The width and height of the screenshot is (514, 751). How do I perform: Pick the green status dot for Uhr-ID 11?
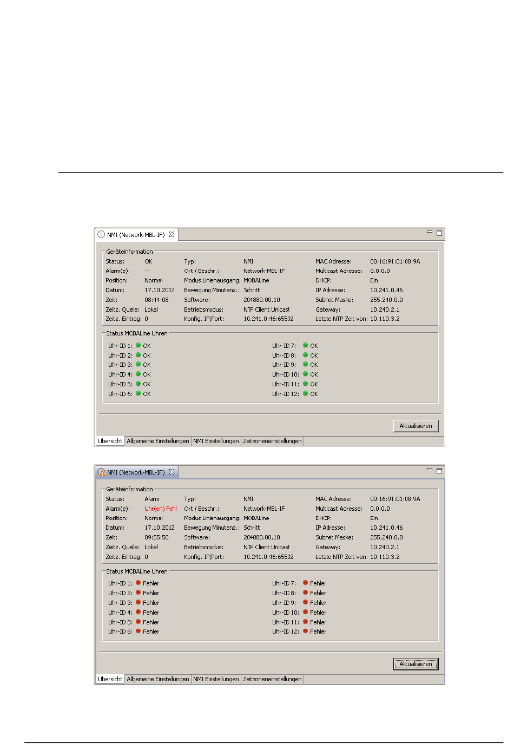[x=306, y=384]
